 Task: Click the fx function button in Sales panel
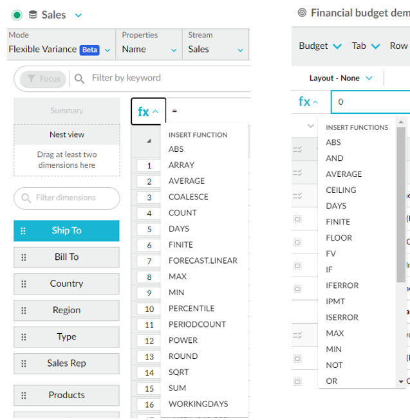(148, 111)
